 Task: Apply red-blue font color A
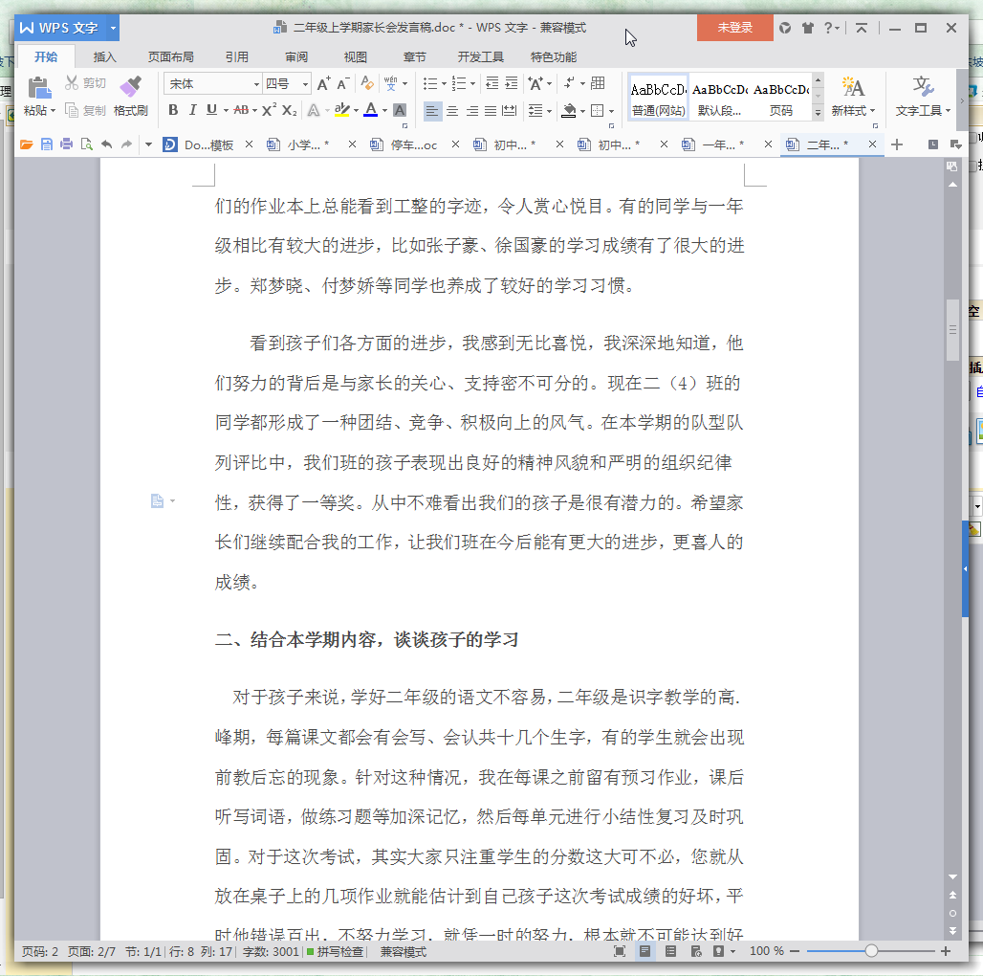coord(371,110)
